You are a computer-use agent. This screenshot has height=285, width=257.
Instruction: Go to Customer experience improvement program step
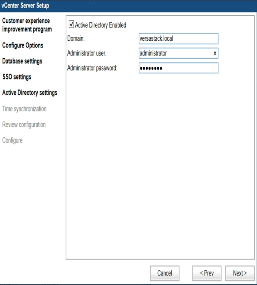27,25
